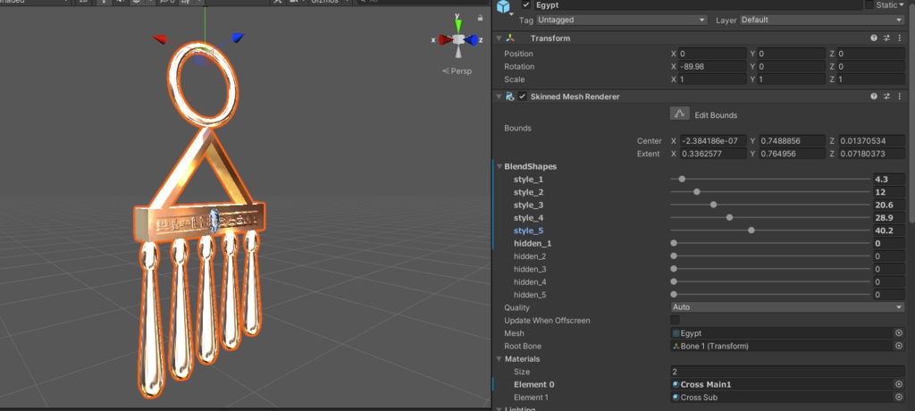Viewport: 915px width, 411px height.
Task: Enable the Update When Offscreen checkbox
Action: 675,320
